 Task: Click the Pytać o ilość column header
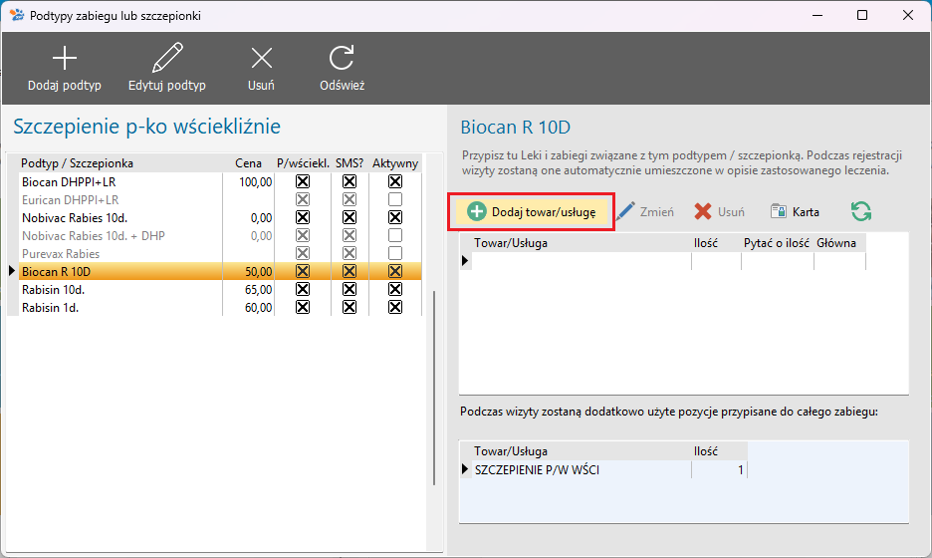tap(777, 243)
